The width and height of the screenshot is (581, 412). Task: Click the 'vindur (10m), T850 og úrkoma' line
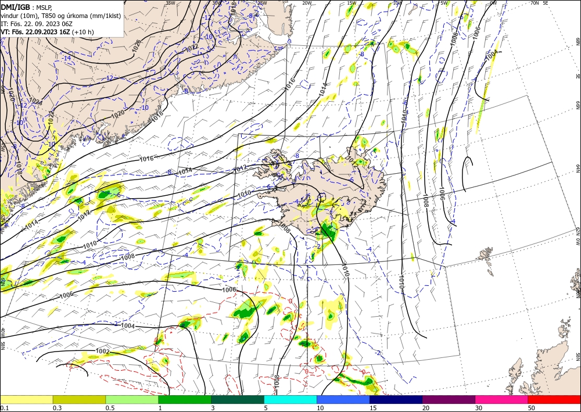click(61, 16)
